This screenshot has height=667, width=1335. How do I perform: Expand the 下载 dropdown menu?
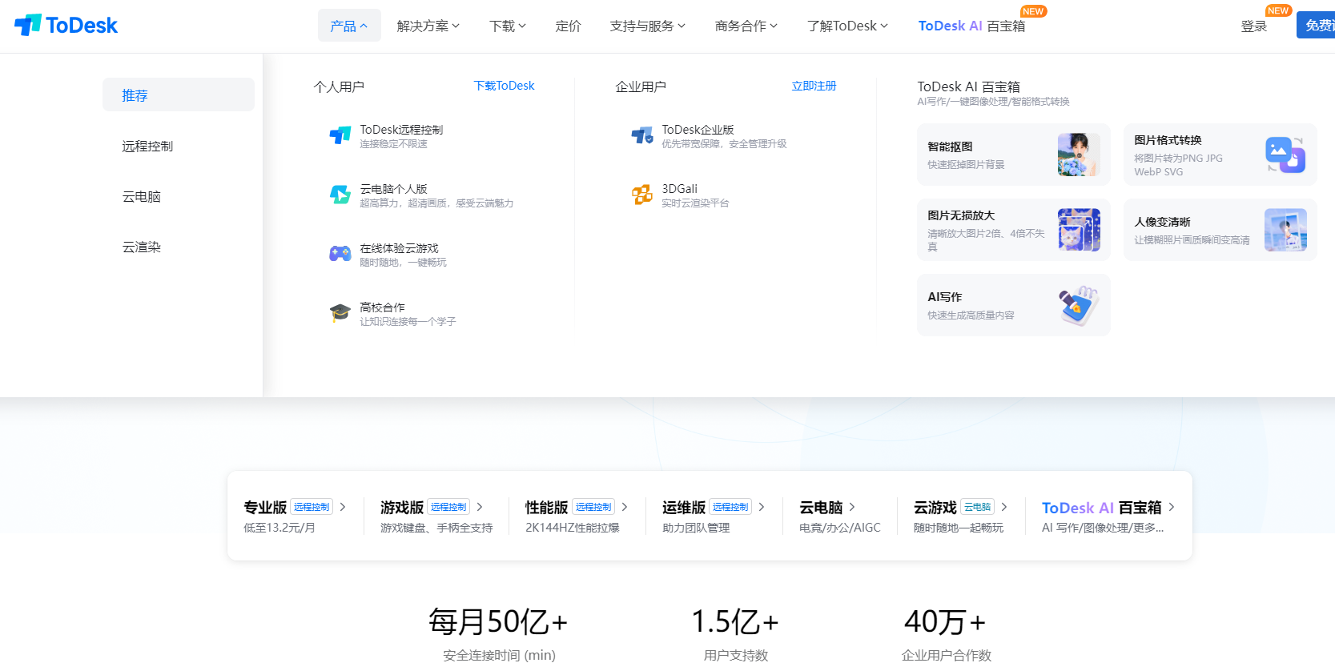pos(508,26)
